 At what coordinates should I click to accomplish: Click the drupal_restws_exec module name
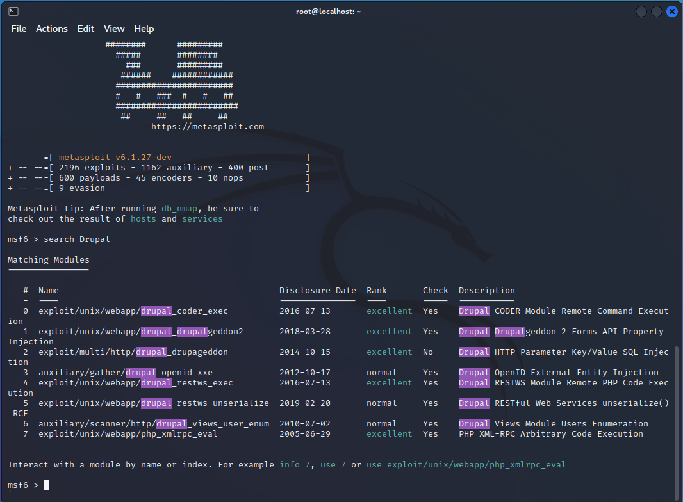tap(135, 383)
